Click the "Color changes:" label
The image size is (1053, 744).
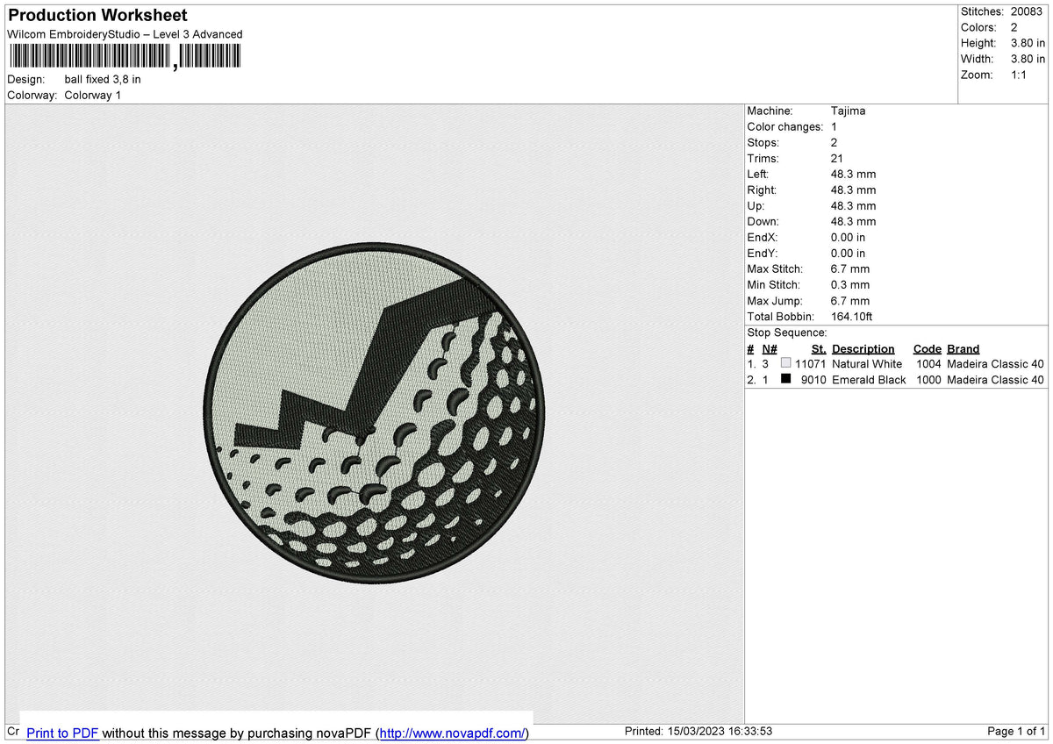pos(784,126)
